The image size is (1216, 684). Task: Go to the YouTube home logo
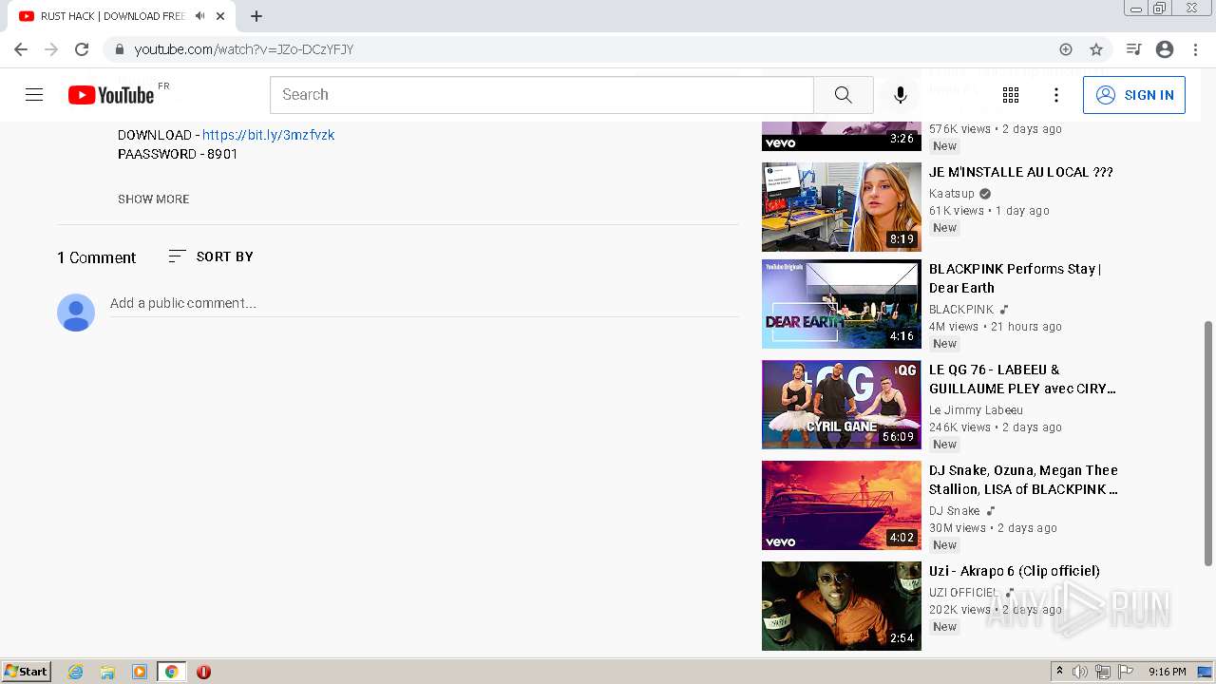click(111, 95)
